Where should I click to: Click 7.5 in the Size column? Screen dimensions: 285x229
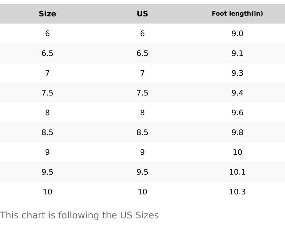[47, 93]
